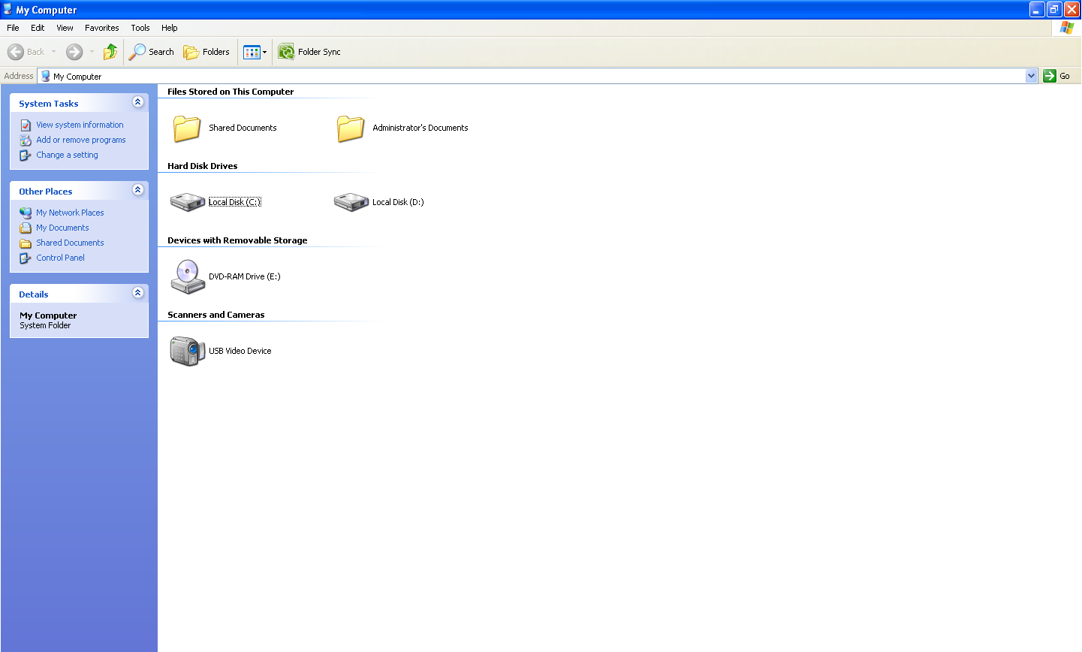Viewport: 1082px width, 652px height.
Task: Click the Shared Documents sidebar icon
Action: coord(26,243)
